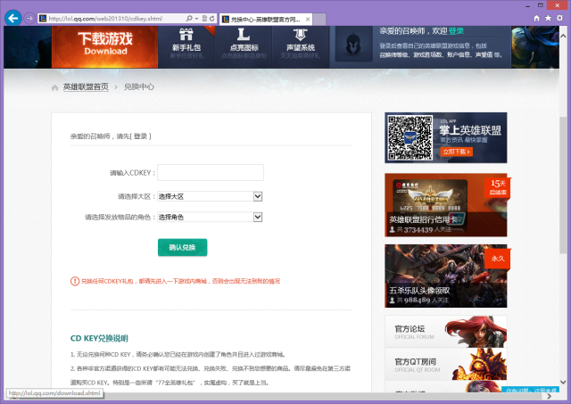Go back with the browser back arrow
Screen dimensions: 571x404
(x=13, y=18)
